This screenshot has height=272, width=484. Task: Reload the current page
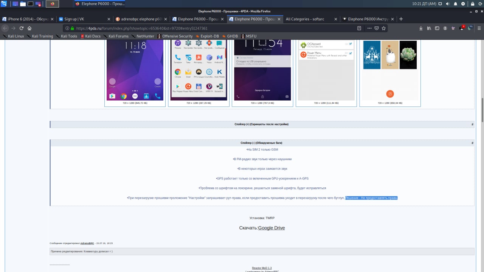tap(22, 28)
